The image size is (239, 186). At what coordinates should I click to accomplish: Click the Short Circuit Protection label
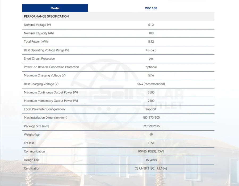(39, 59)
